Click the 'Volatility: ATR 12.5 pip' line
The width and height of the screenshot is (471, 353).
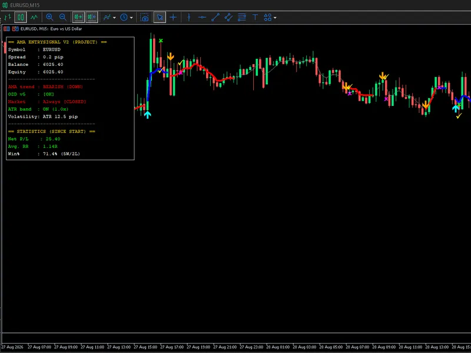pos(42,116)
